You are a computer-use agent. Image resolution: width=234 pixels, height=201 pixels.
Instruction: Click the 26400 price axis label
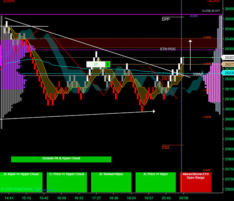click(230, 39)
